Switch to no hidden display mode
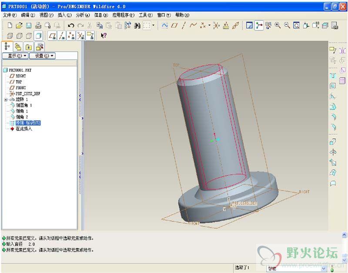 tap(29, 36)
